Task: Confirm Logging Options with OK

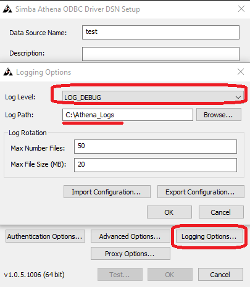Action: pos(169,212)
